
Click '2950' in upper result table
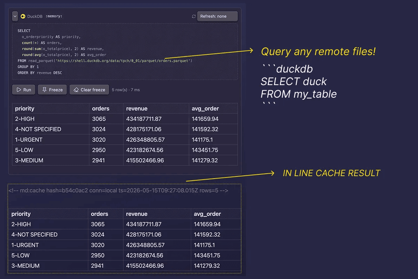coord(99,150)
